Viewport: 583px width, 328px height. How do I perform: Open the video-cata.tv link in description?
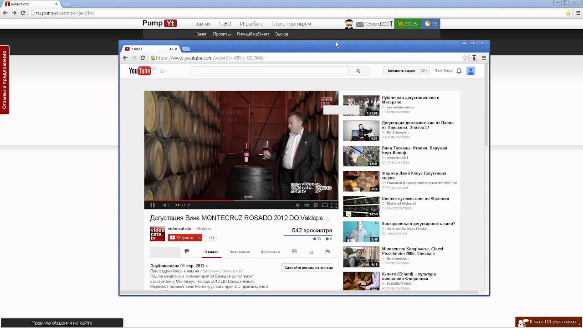[x=221, y=271]
